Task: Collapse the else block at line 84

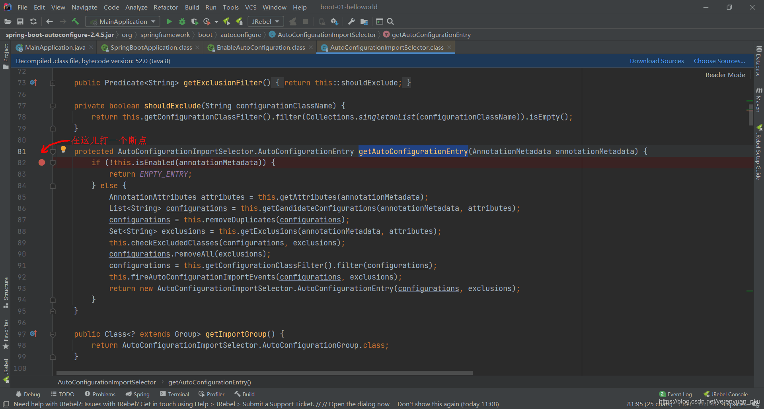Action: 53,186
